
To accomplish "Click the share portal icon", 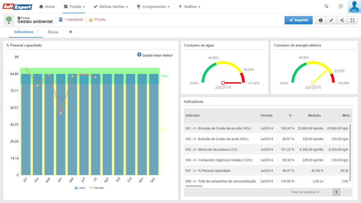I will 342,20.
